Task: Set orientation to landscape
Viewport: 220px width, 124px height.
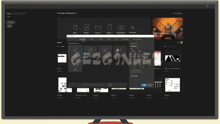Action: (x=142, y=56)
